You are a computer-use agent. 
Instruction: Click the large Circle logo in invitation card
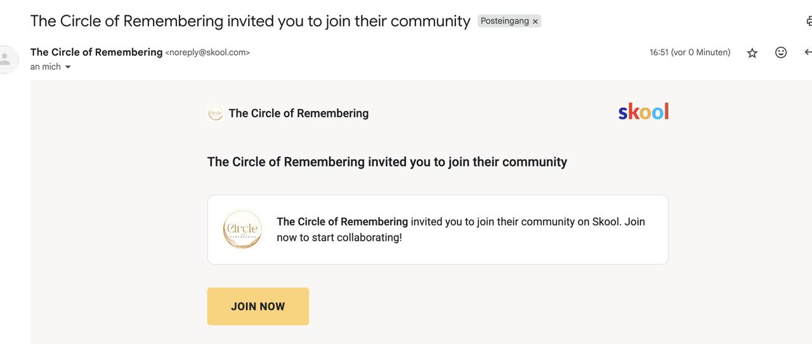coord(242,229)
